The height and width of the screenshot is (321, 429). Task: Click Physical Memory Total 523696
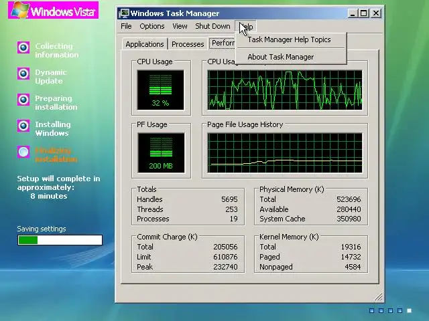pyautogui.click(x=349, y=199)
